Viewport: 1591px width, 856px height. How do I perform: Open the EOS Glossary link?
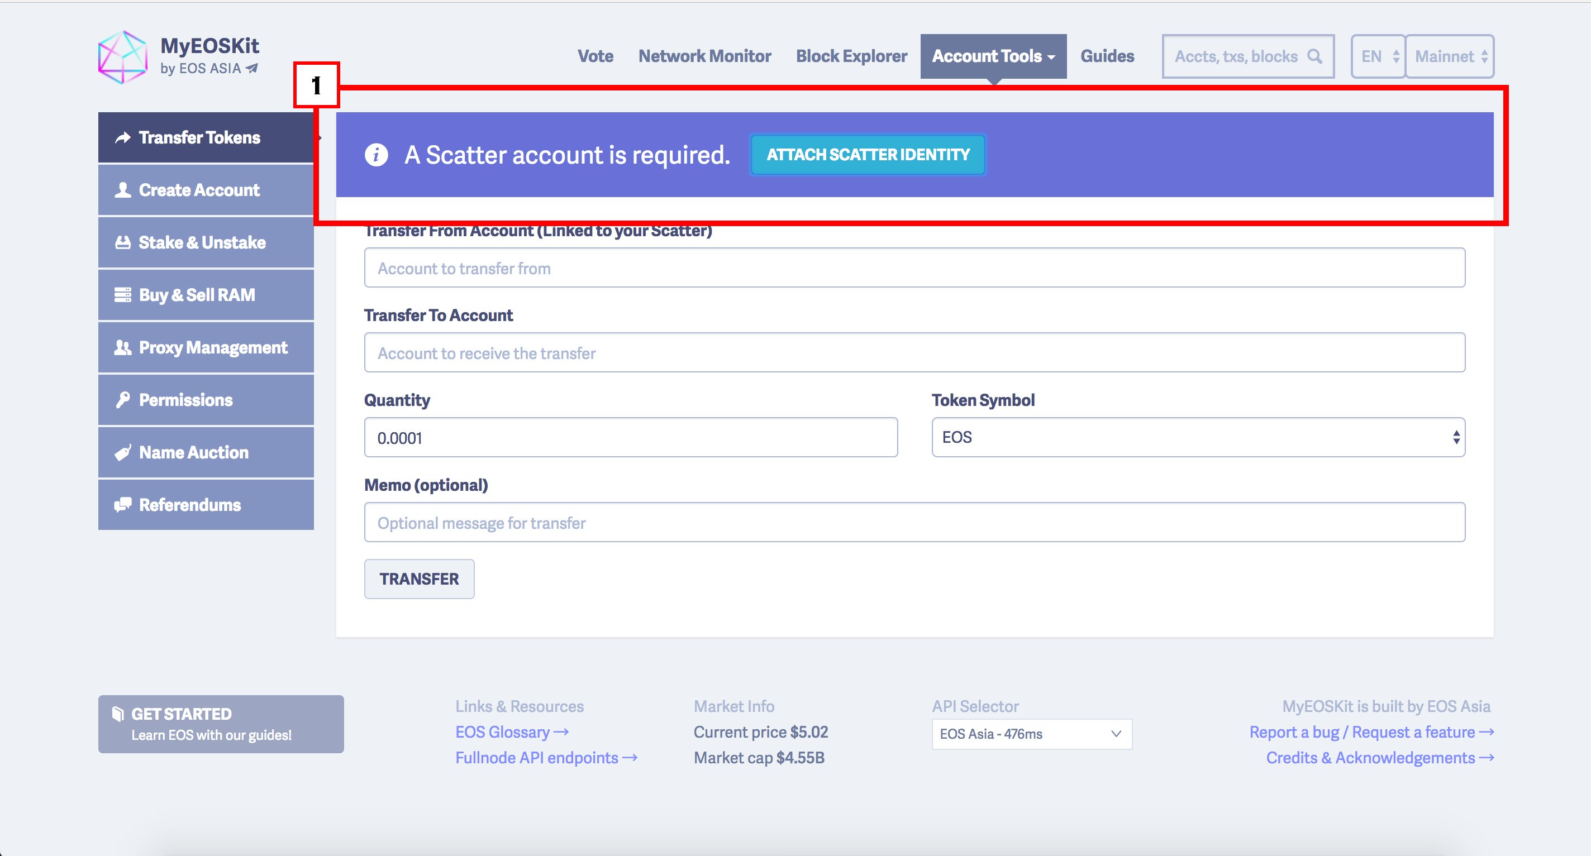coord(511,732)
